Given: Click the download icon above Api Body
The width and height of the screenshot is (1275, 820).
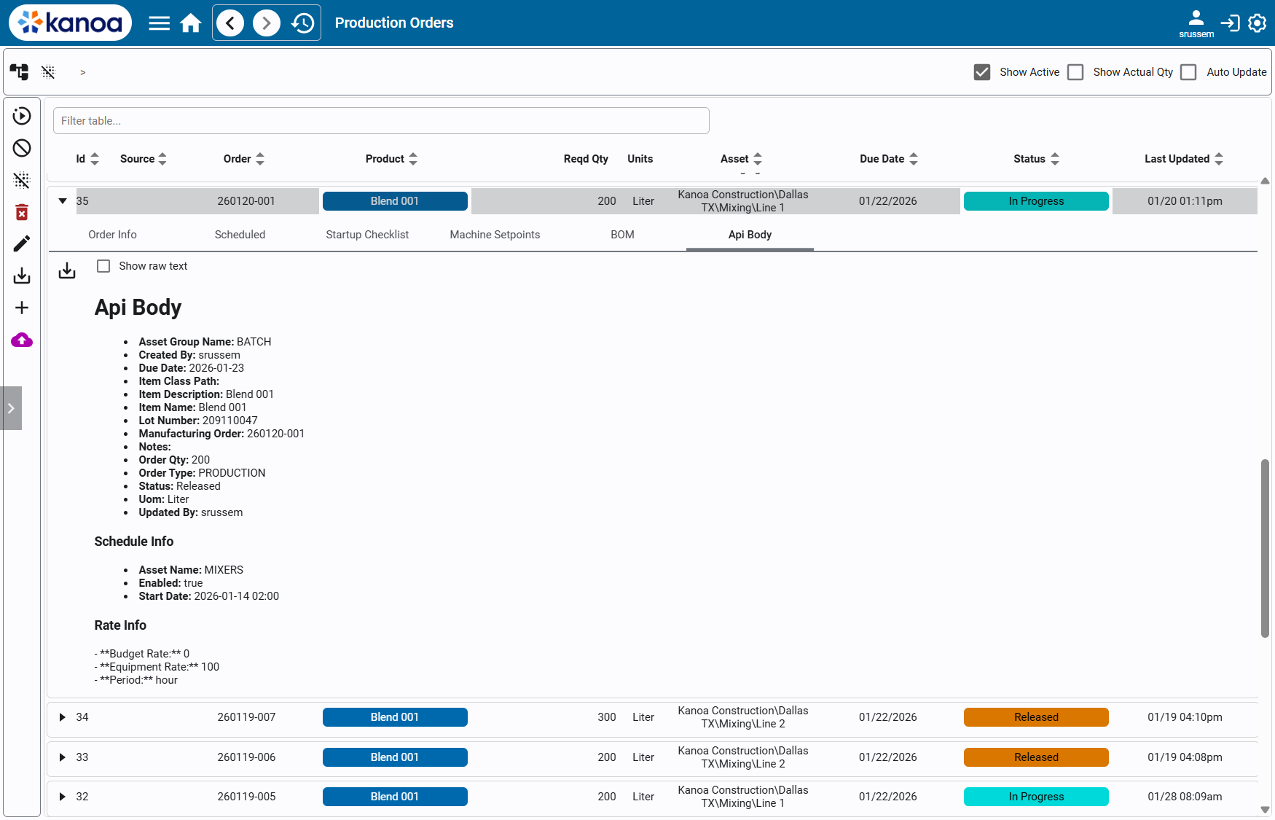Looking at the screenshot, I should coord(66,270).
